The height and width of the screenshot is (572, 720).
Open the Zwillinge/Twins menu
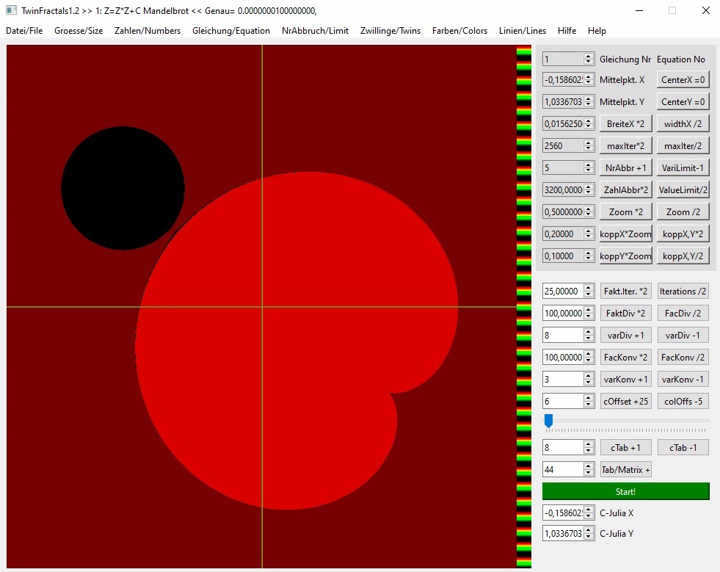coord(390,31)
